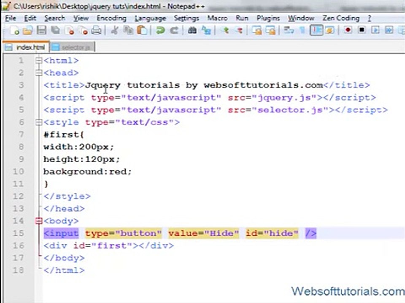Click the Open file folder icon
Viewport: 405px width, 303px height.
28,31
